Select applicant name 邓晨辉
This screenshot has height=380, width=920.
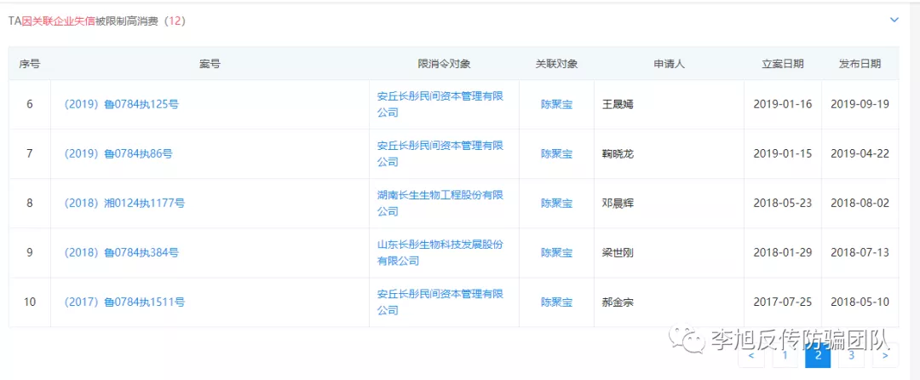pyautogui.click(x=618, y=204)
